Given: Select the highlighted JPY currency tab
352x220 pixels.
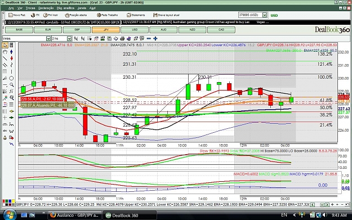Looking at the screenshot, I should tap(106, 30).
